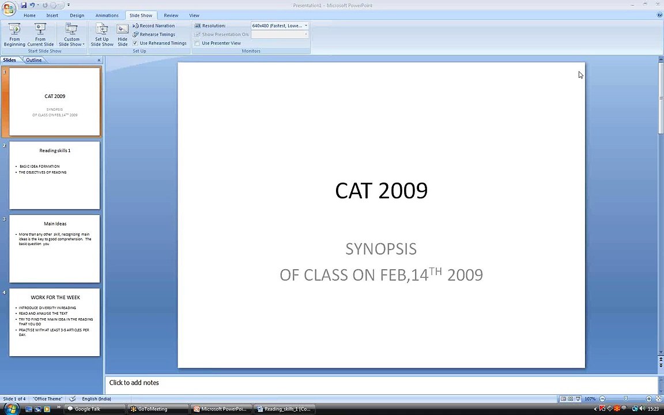Select slide 4 thumbnail Work for the Week
Viewport: 664px width, 415px height.
55,322
